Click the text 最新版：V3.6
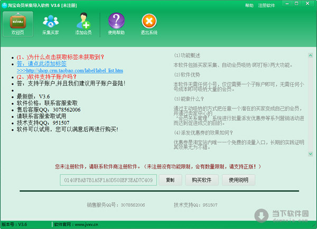Screen dimensions: 317x229 (x=33, y=97)
